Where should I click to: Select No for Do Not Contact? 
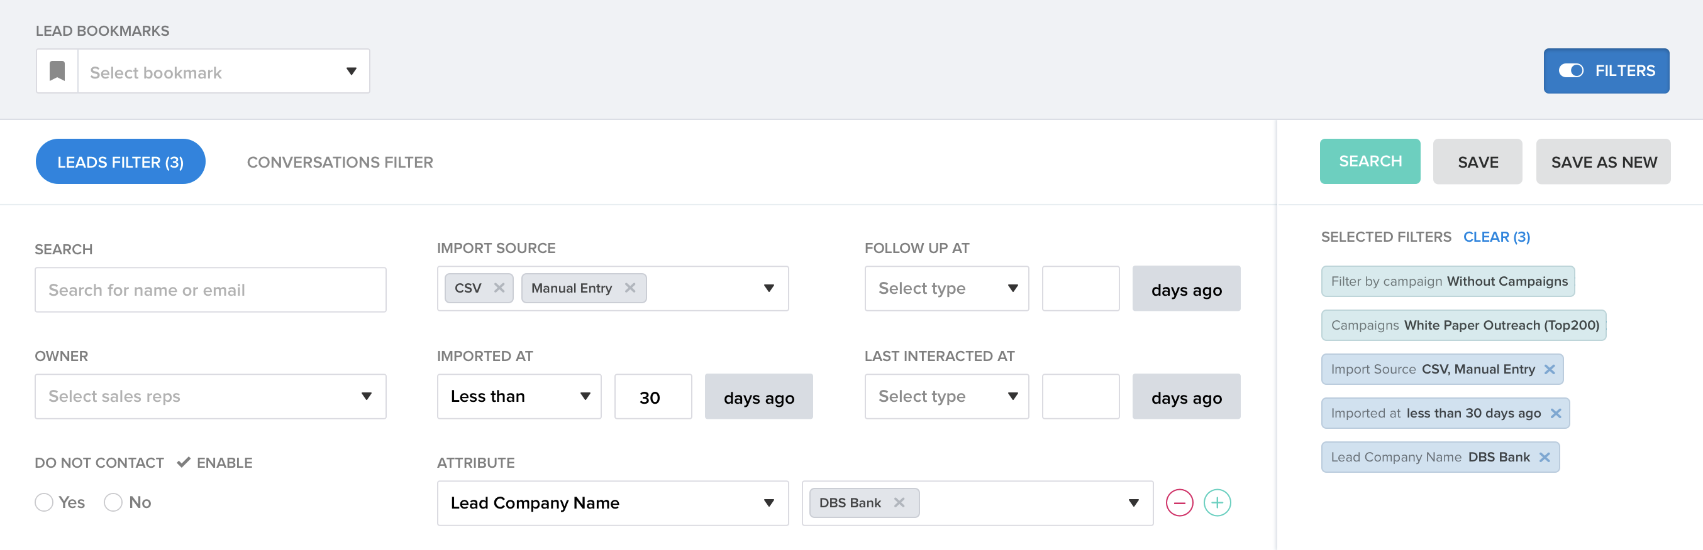tap(113, 502)
